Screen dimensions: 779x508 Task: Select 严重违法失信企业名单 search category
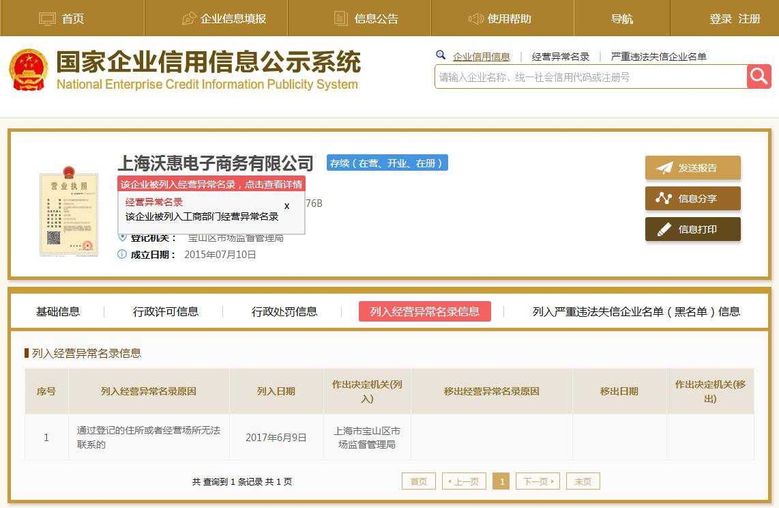click(658, 57)
